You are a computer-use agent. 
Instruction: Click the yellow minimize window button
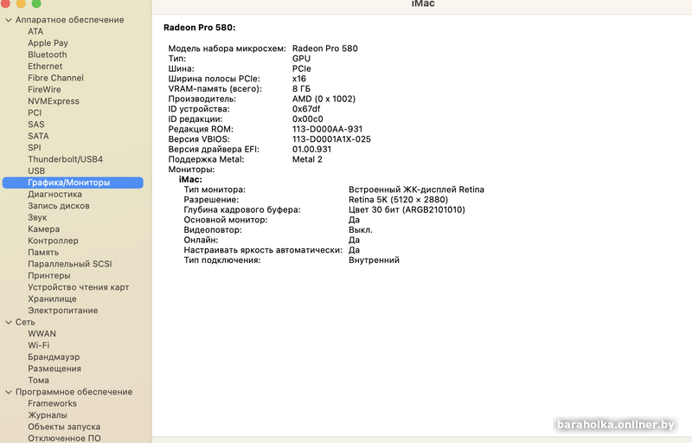[21, 3]
